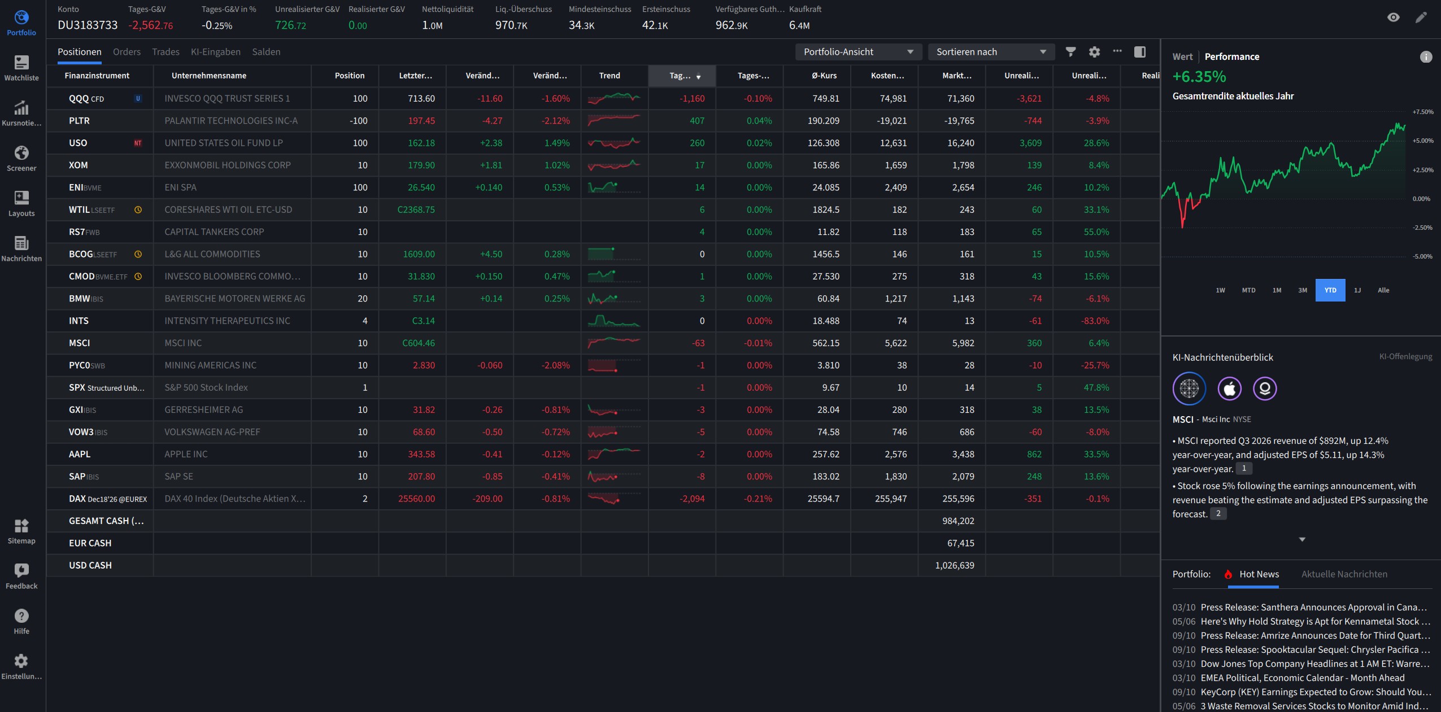Toggle the eye visibility icon for account values

(1394, 18)
